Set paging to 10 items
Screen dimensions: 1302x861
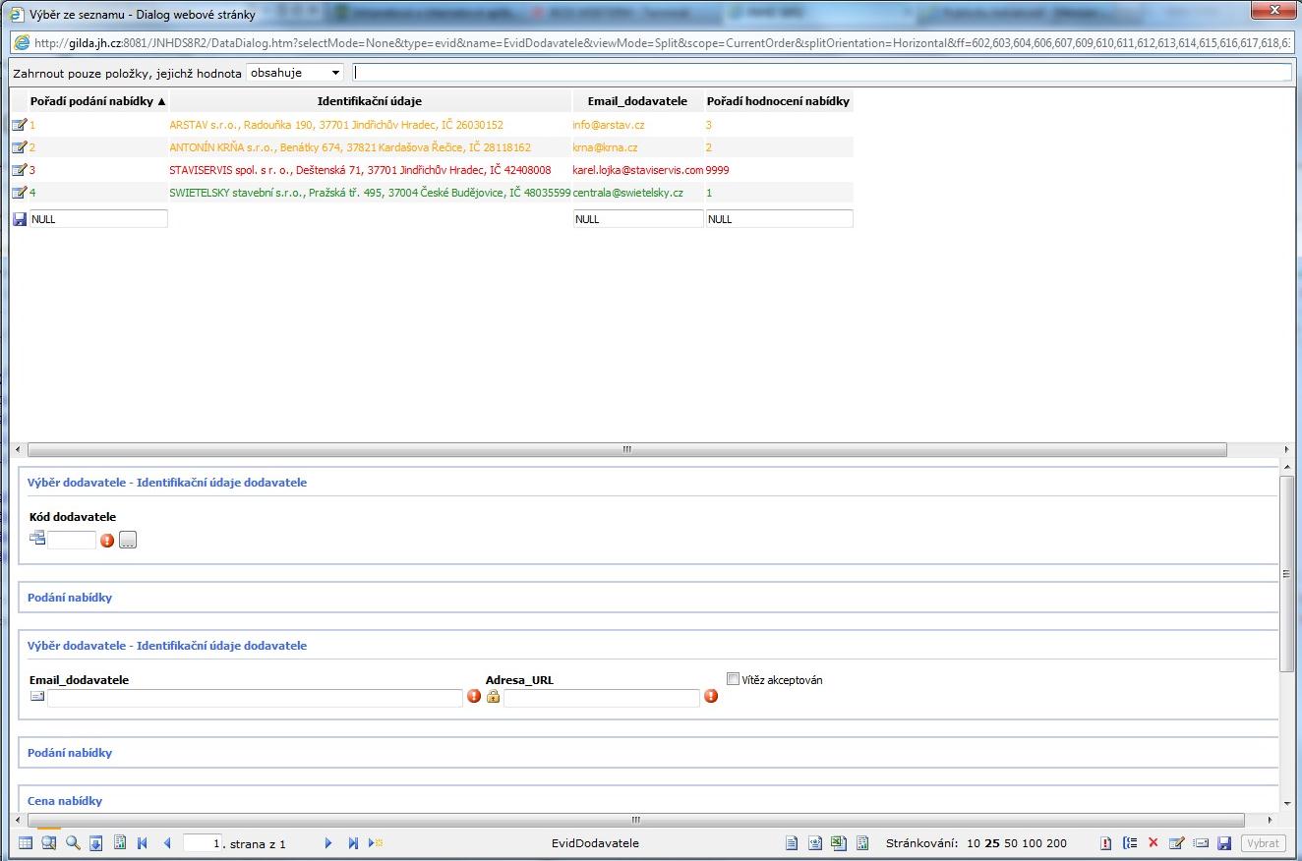tap(974, 843)
